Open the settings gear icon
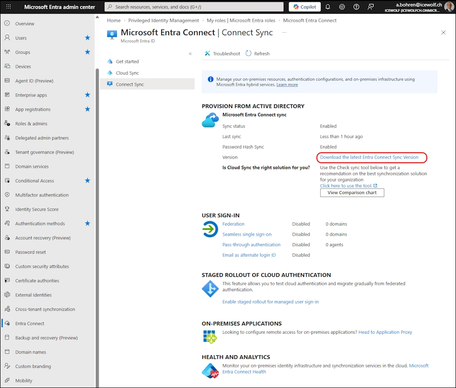 342,7
